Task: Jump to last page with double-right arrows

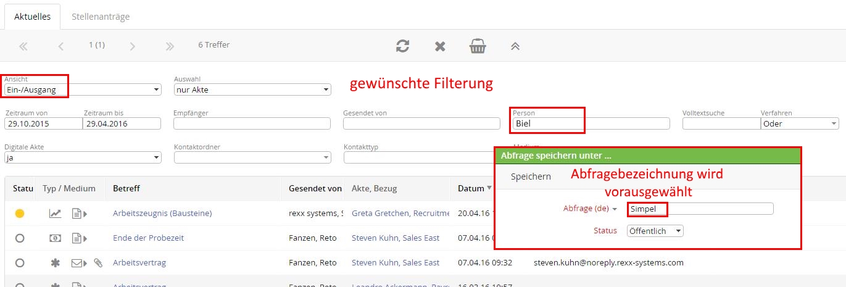Action: (x=170, y=46)
